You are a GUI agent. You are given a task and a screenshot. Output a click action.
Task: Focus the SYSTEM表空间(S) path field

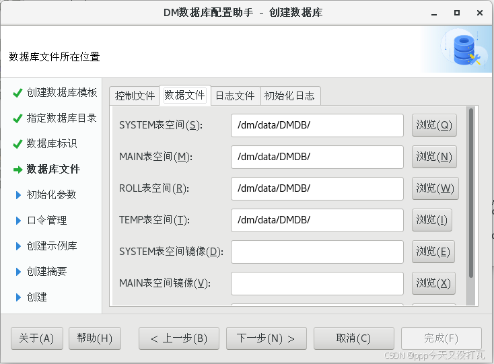317,125
